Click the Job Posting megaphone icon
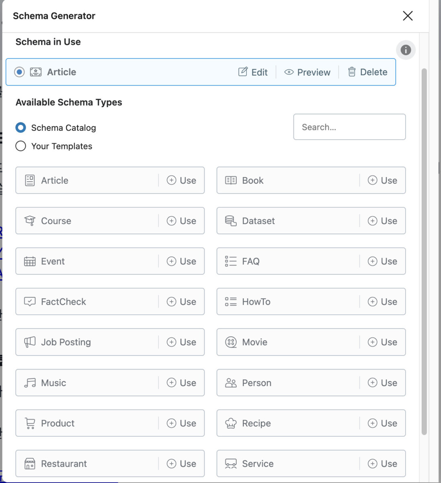441x483 pixels. click(x=30, y=342)
